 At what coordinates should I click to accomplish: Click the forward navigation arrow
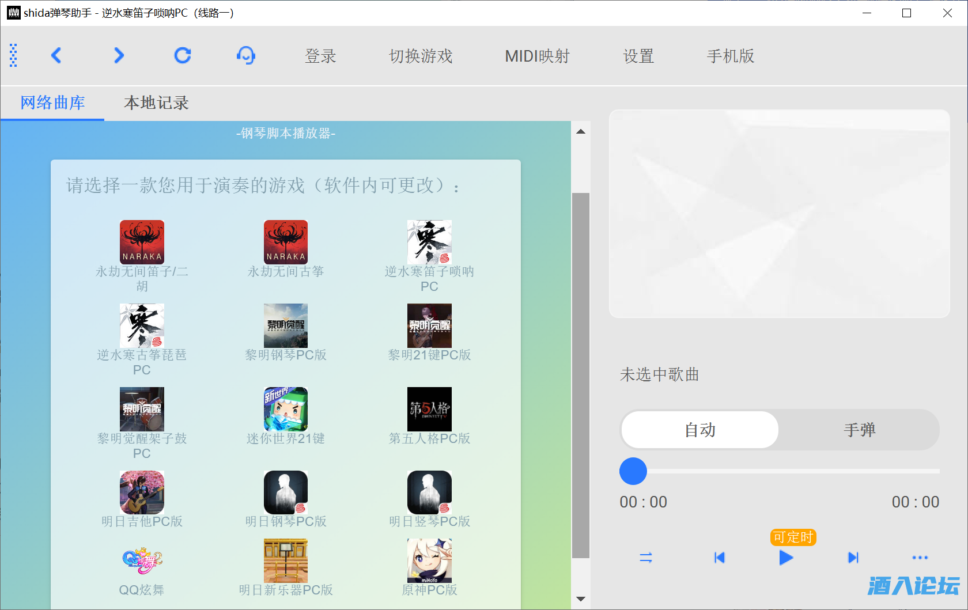coord(119,55)
